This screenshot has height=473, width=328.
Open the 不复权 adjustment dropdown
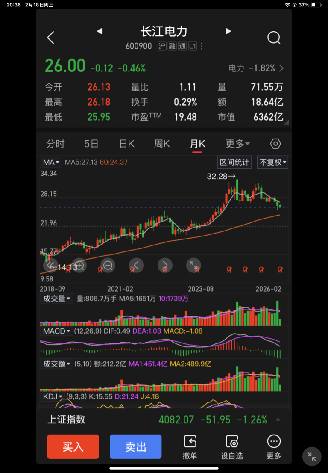point(272,162)
